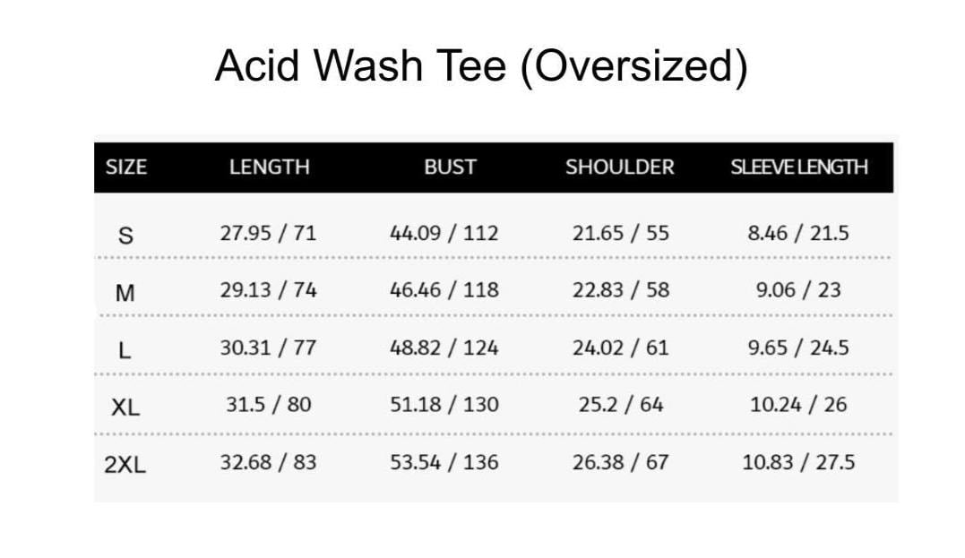Select the 2XL size row label
Image resolution: width=965 pixels, height=558 pixels.
125,464
